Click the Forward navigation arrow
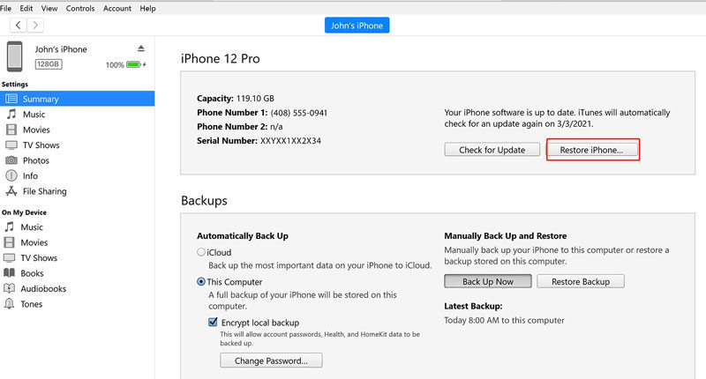The height and width of the screenshot is (379, 706). pos(35,26)
